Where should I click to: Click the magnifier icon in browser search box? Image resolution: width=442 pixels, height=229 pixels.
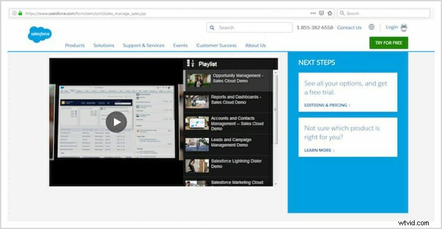tap(342, 13)
